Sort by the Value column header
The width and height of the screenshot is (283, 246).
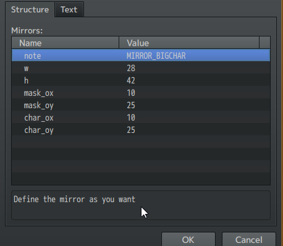(189, 43)
